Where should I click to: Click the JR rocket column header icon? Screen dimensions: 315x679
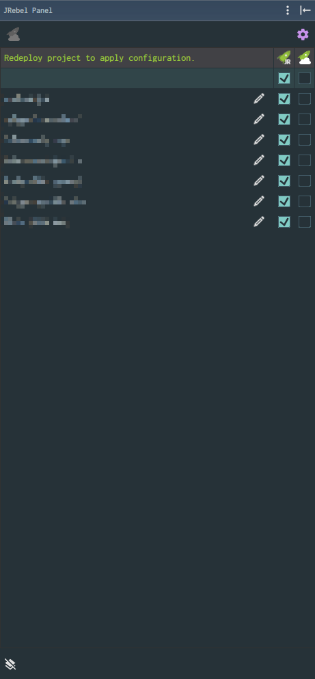point(284,57)
